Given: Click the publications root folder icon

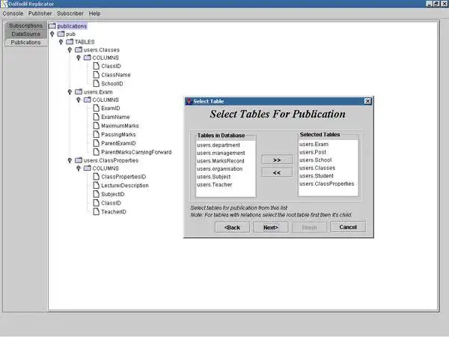Looking at the screenshot, I should (52, 25).
